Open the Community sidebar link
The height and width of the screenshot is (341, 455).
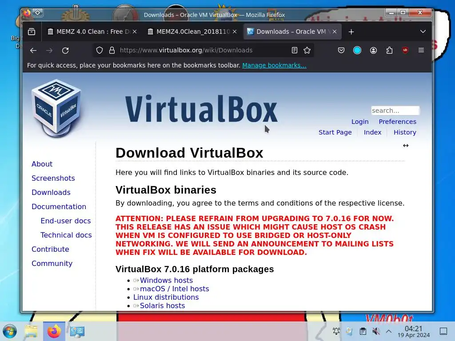[x=52, y=264]
